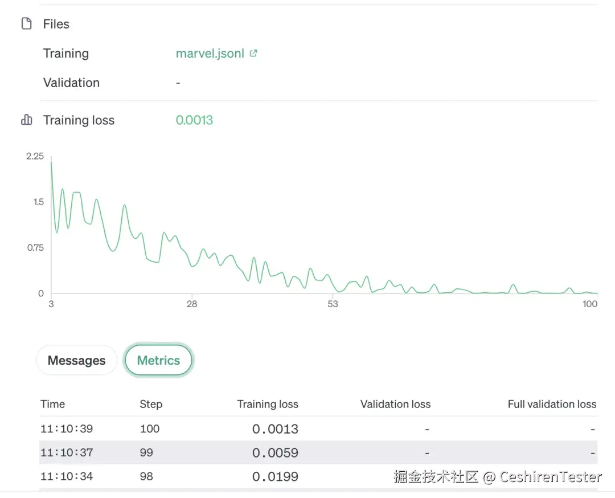Click the Time column header

click(x=52, y=404)
